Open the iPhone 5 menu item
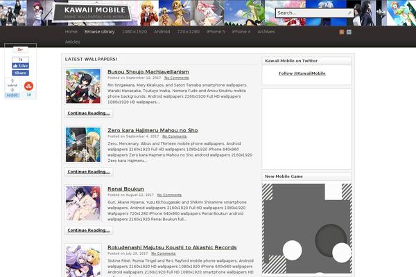The image size is (416, 277). click(216, 32)
